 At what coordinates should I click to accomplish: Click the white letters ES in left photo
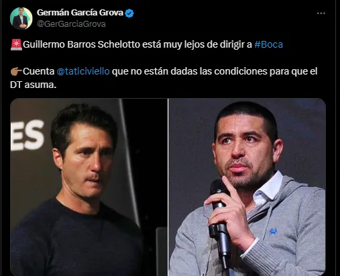[x=27, y=135]
